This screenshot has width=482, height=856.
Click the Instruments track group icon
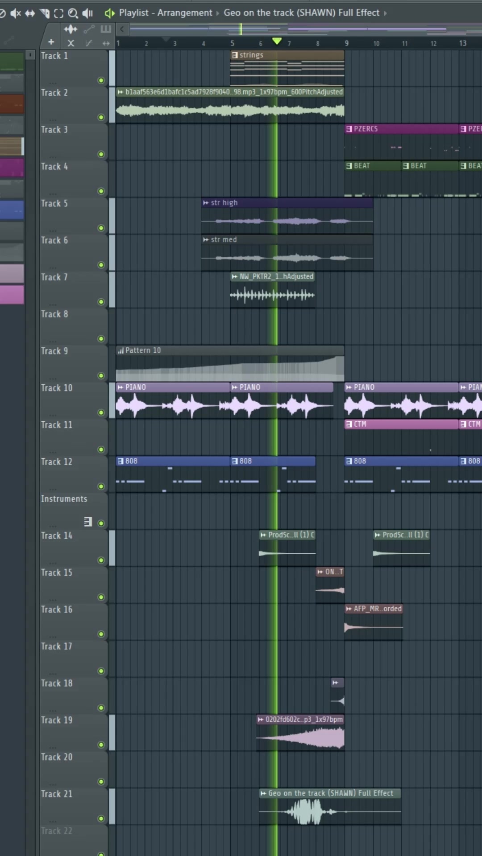coord(88,522)
